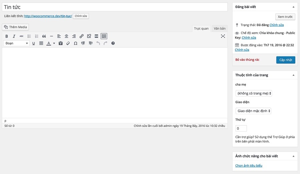Apply text color with A icon
This screenshot has height=174, width=300.
tap(49, 43)
